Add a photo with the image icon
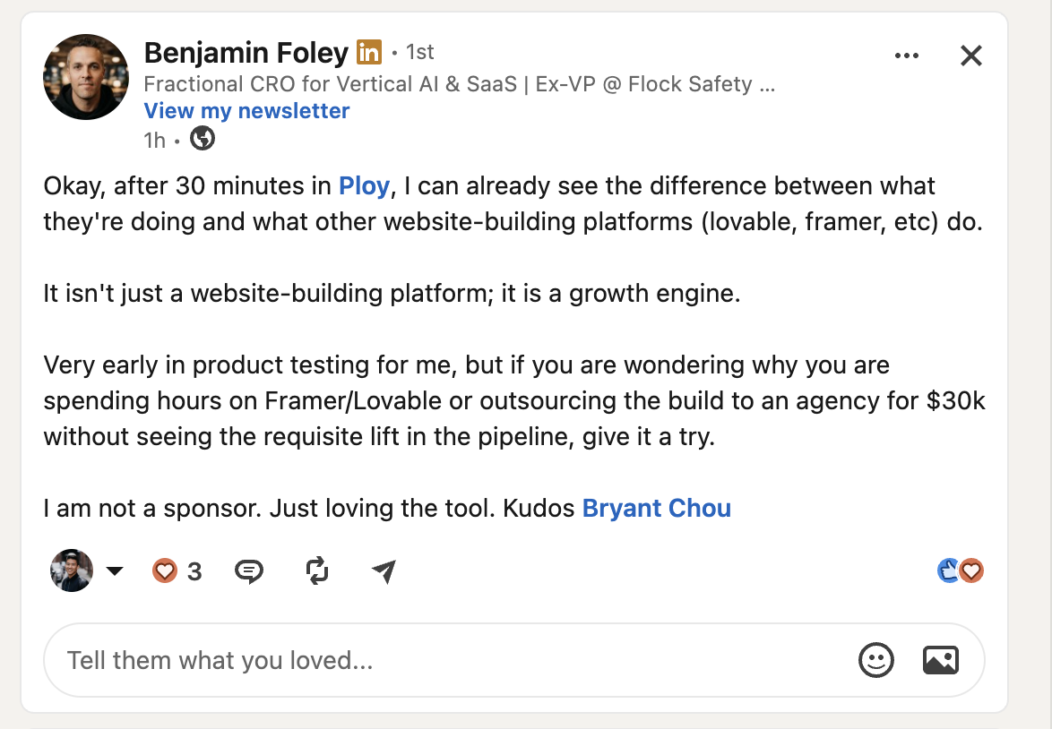The image size is (1052, 729). tap(941, 660)
